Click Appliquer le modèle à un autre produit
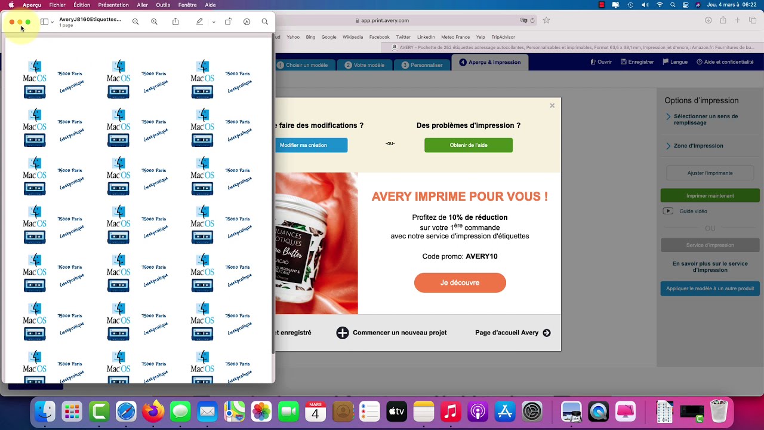The image size is (764, 430). [710, 288]
